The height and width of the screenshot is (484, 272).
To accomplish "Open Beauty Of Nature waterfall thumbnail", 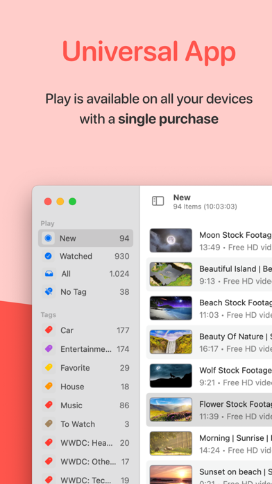I will coord(171,342).
